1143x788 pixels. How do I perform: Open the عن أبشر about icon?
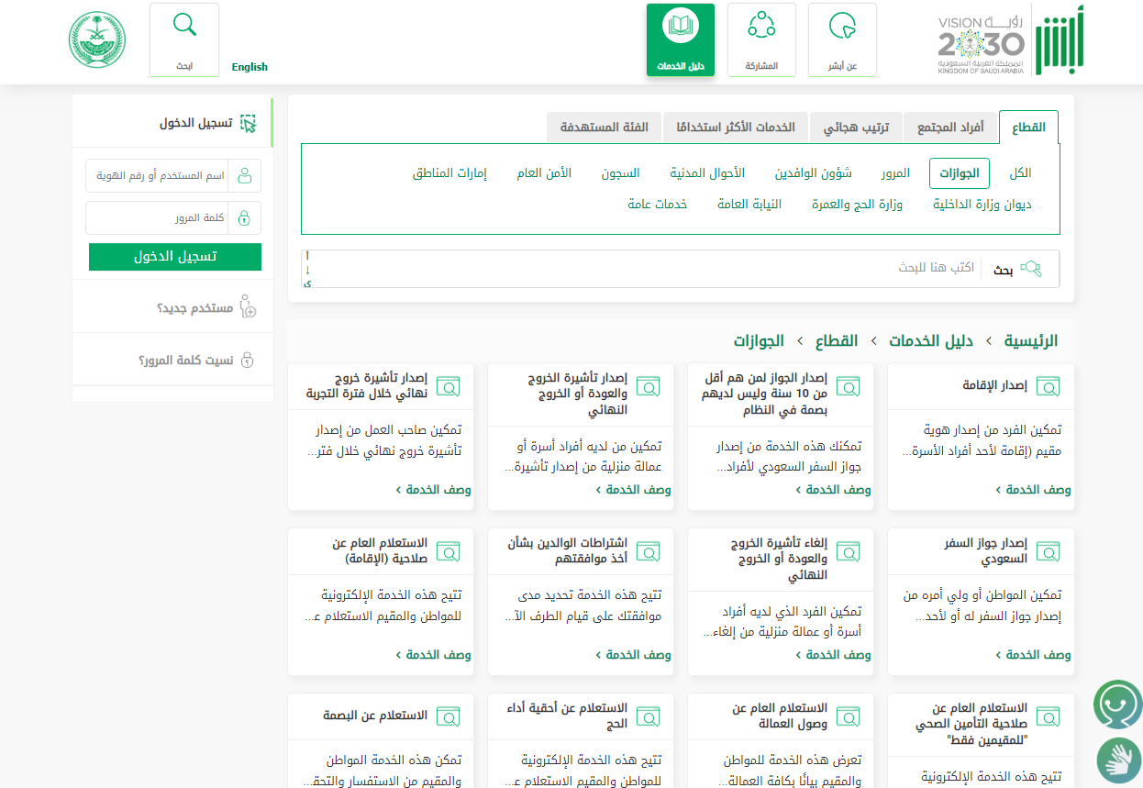842,39
